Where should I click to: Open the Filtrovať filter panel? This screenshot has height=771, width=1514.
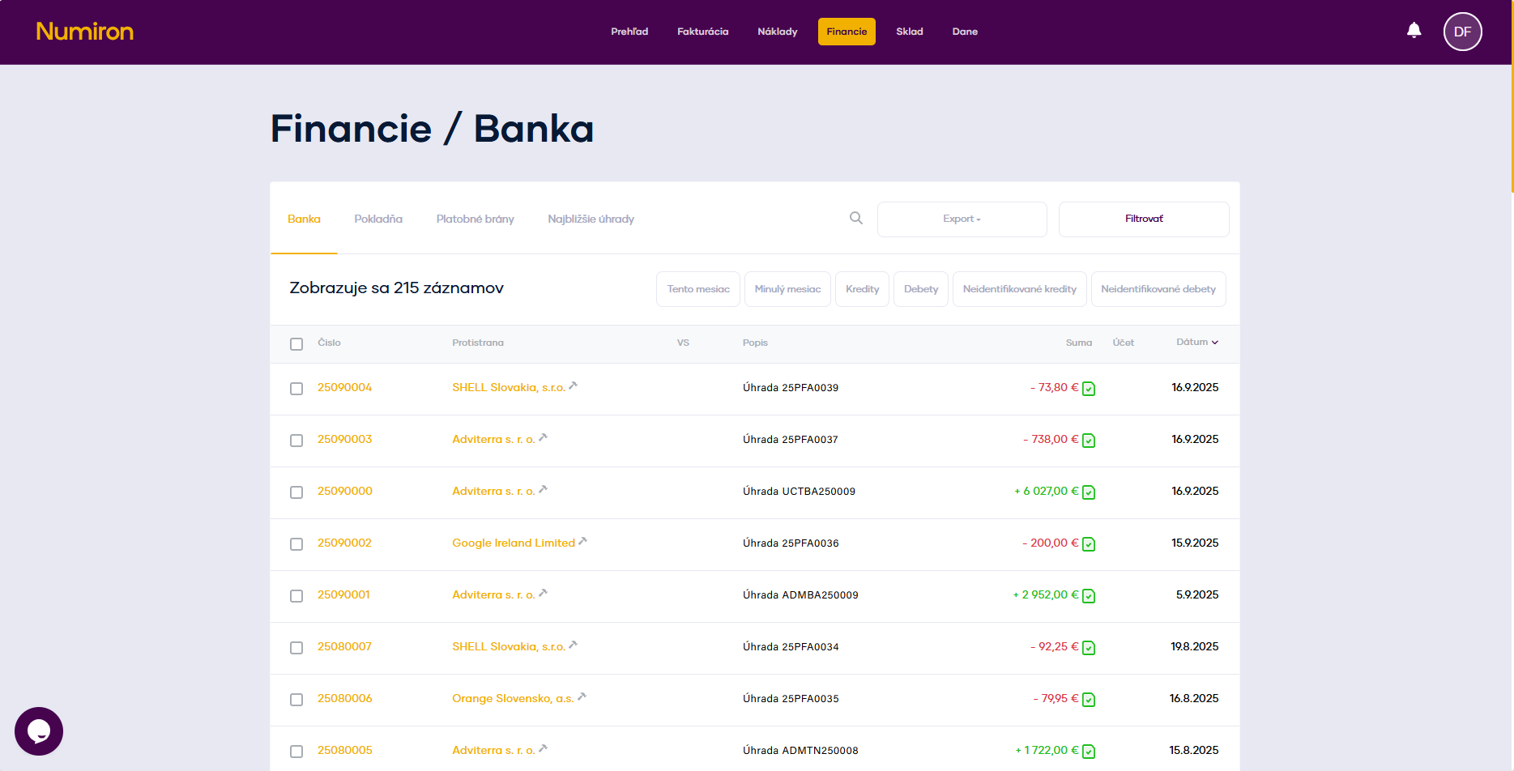1143,219
